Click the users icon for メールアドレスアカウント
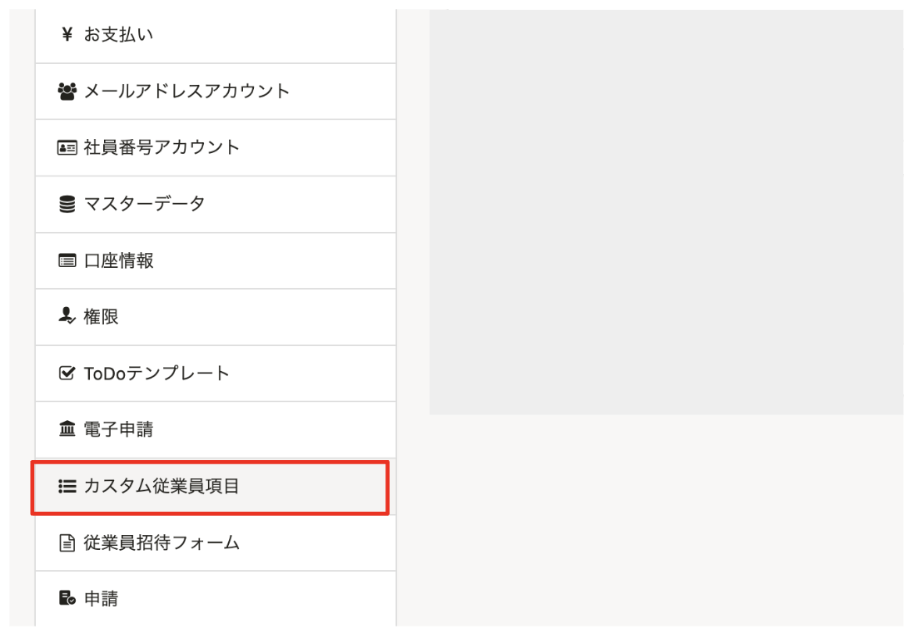The height and width of the screenshot is (634, 919). [x=67, y=92]
